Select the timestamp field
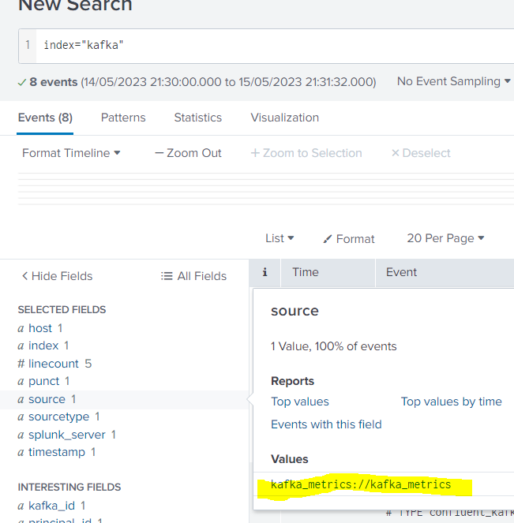Screen dimensions: 514x523 (57, 452)
